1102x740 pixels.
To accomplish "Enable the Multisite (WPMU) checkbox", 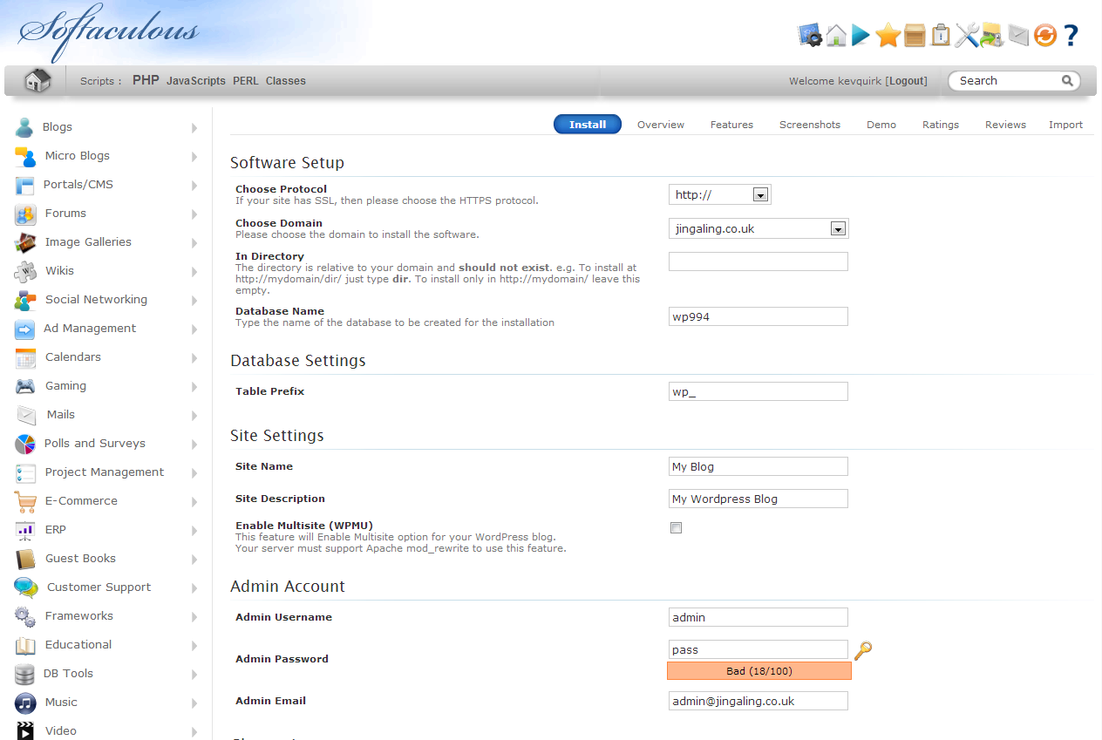I will pos(676,527).
